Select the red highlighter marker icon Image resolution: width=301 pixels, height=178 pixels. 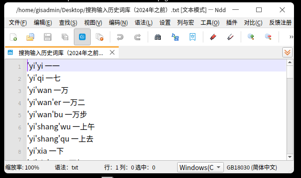point(213,37)
